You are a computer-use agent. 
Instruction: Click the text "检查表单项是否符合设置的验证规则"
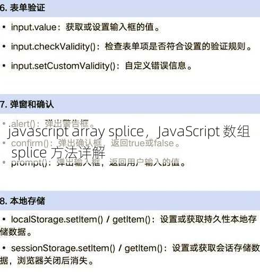tap(175, 46)
